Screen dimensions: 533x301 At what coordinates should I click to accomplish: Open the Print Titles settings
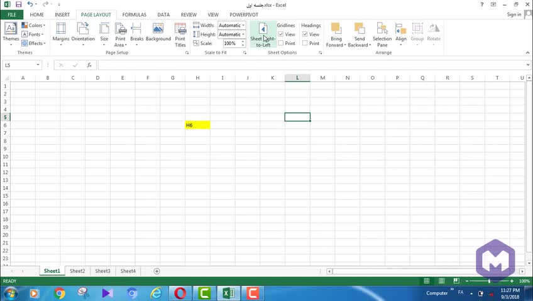point(180,34)
